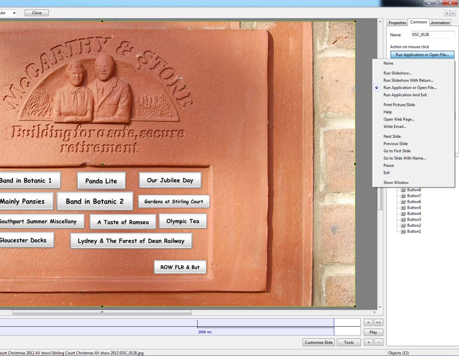Click the "-" button next to Tools
Screen dimensions: 459x356
pyautogui.click(x=378, y=342)
